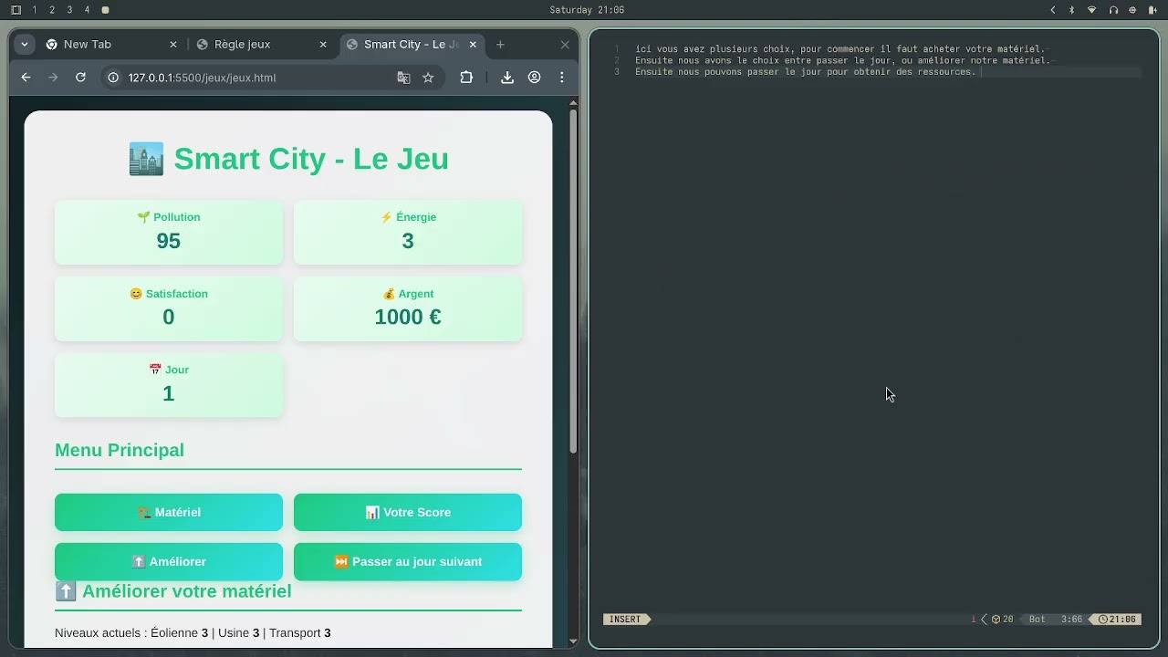The height and width of the screenshot is (657, 1168).
Task: Go back in browser history
Action: pyautogui.click(x=26, y=78)
